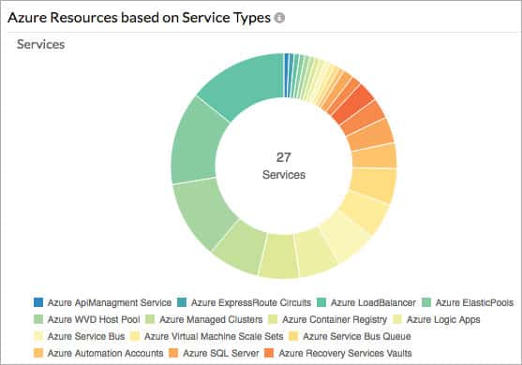Click 'Azure Recovery Services Vaults' legend label
The image size is (522, 365).
[345, 353]
